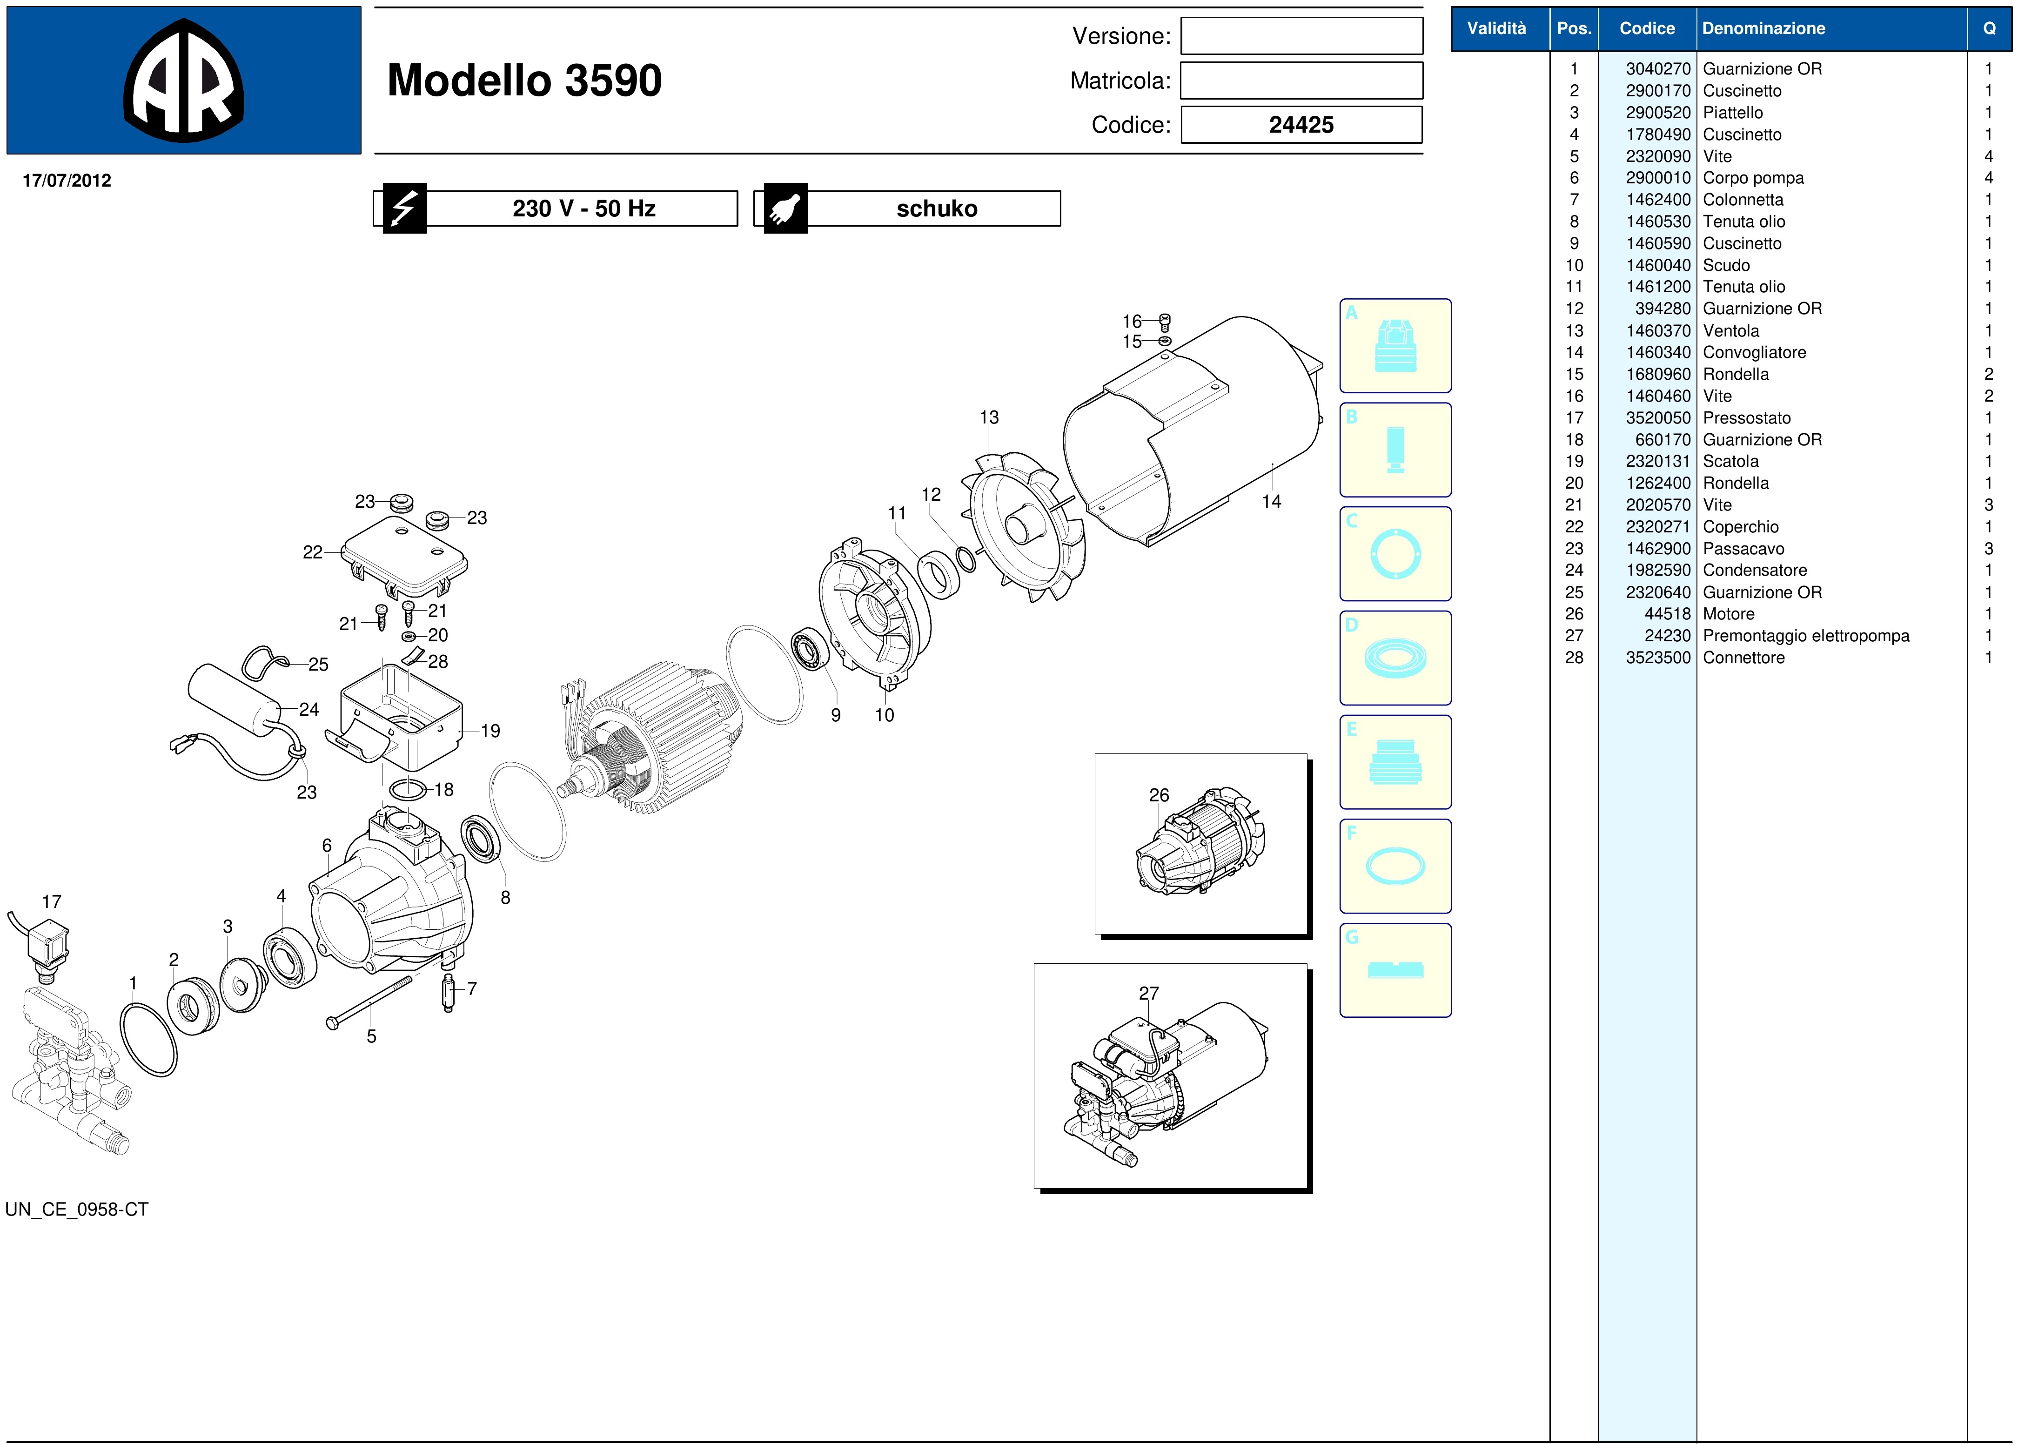Select Pressostato row in parts table

1746,418
